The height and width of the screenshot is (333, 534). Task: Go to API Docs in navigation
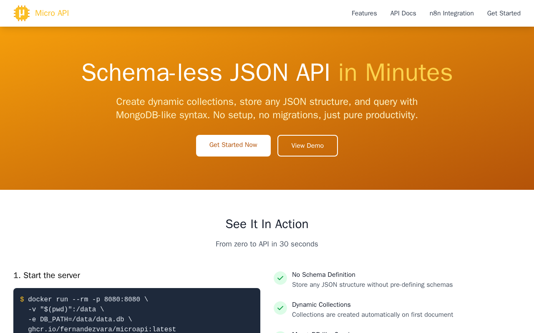coord(403,13)
